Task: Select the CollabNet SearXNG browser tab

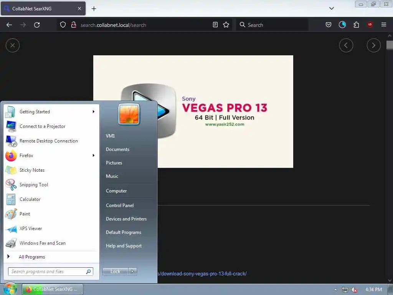Action: tap(43, 8)
